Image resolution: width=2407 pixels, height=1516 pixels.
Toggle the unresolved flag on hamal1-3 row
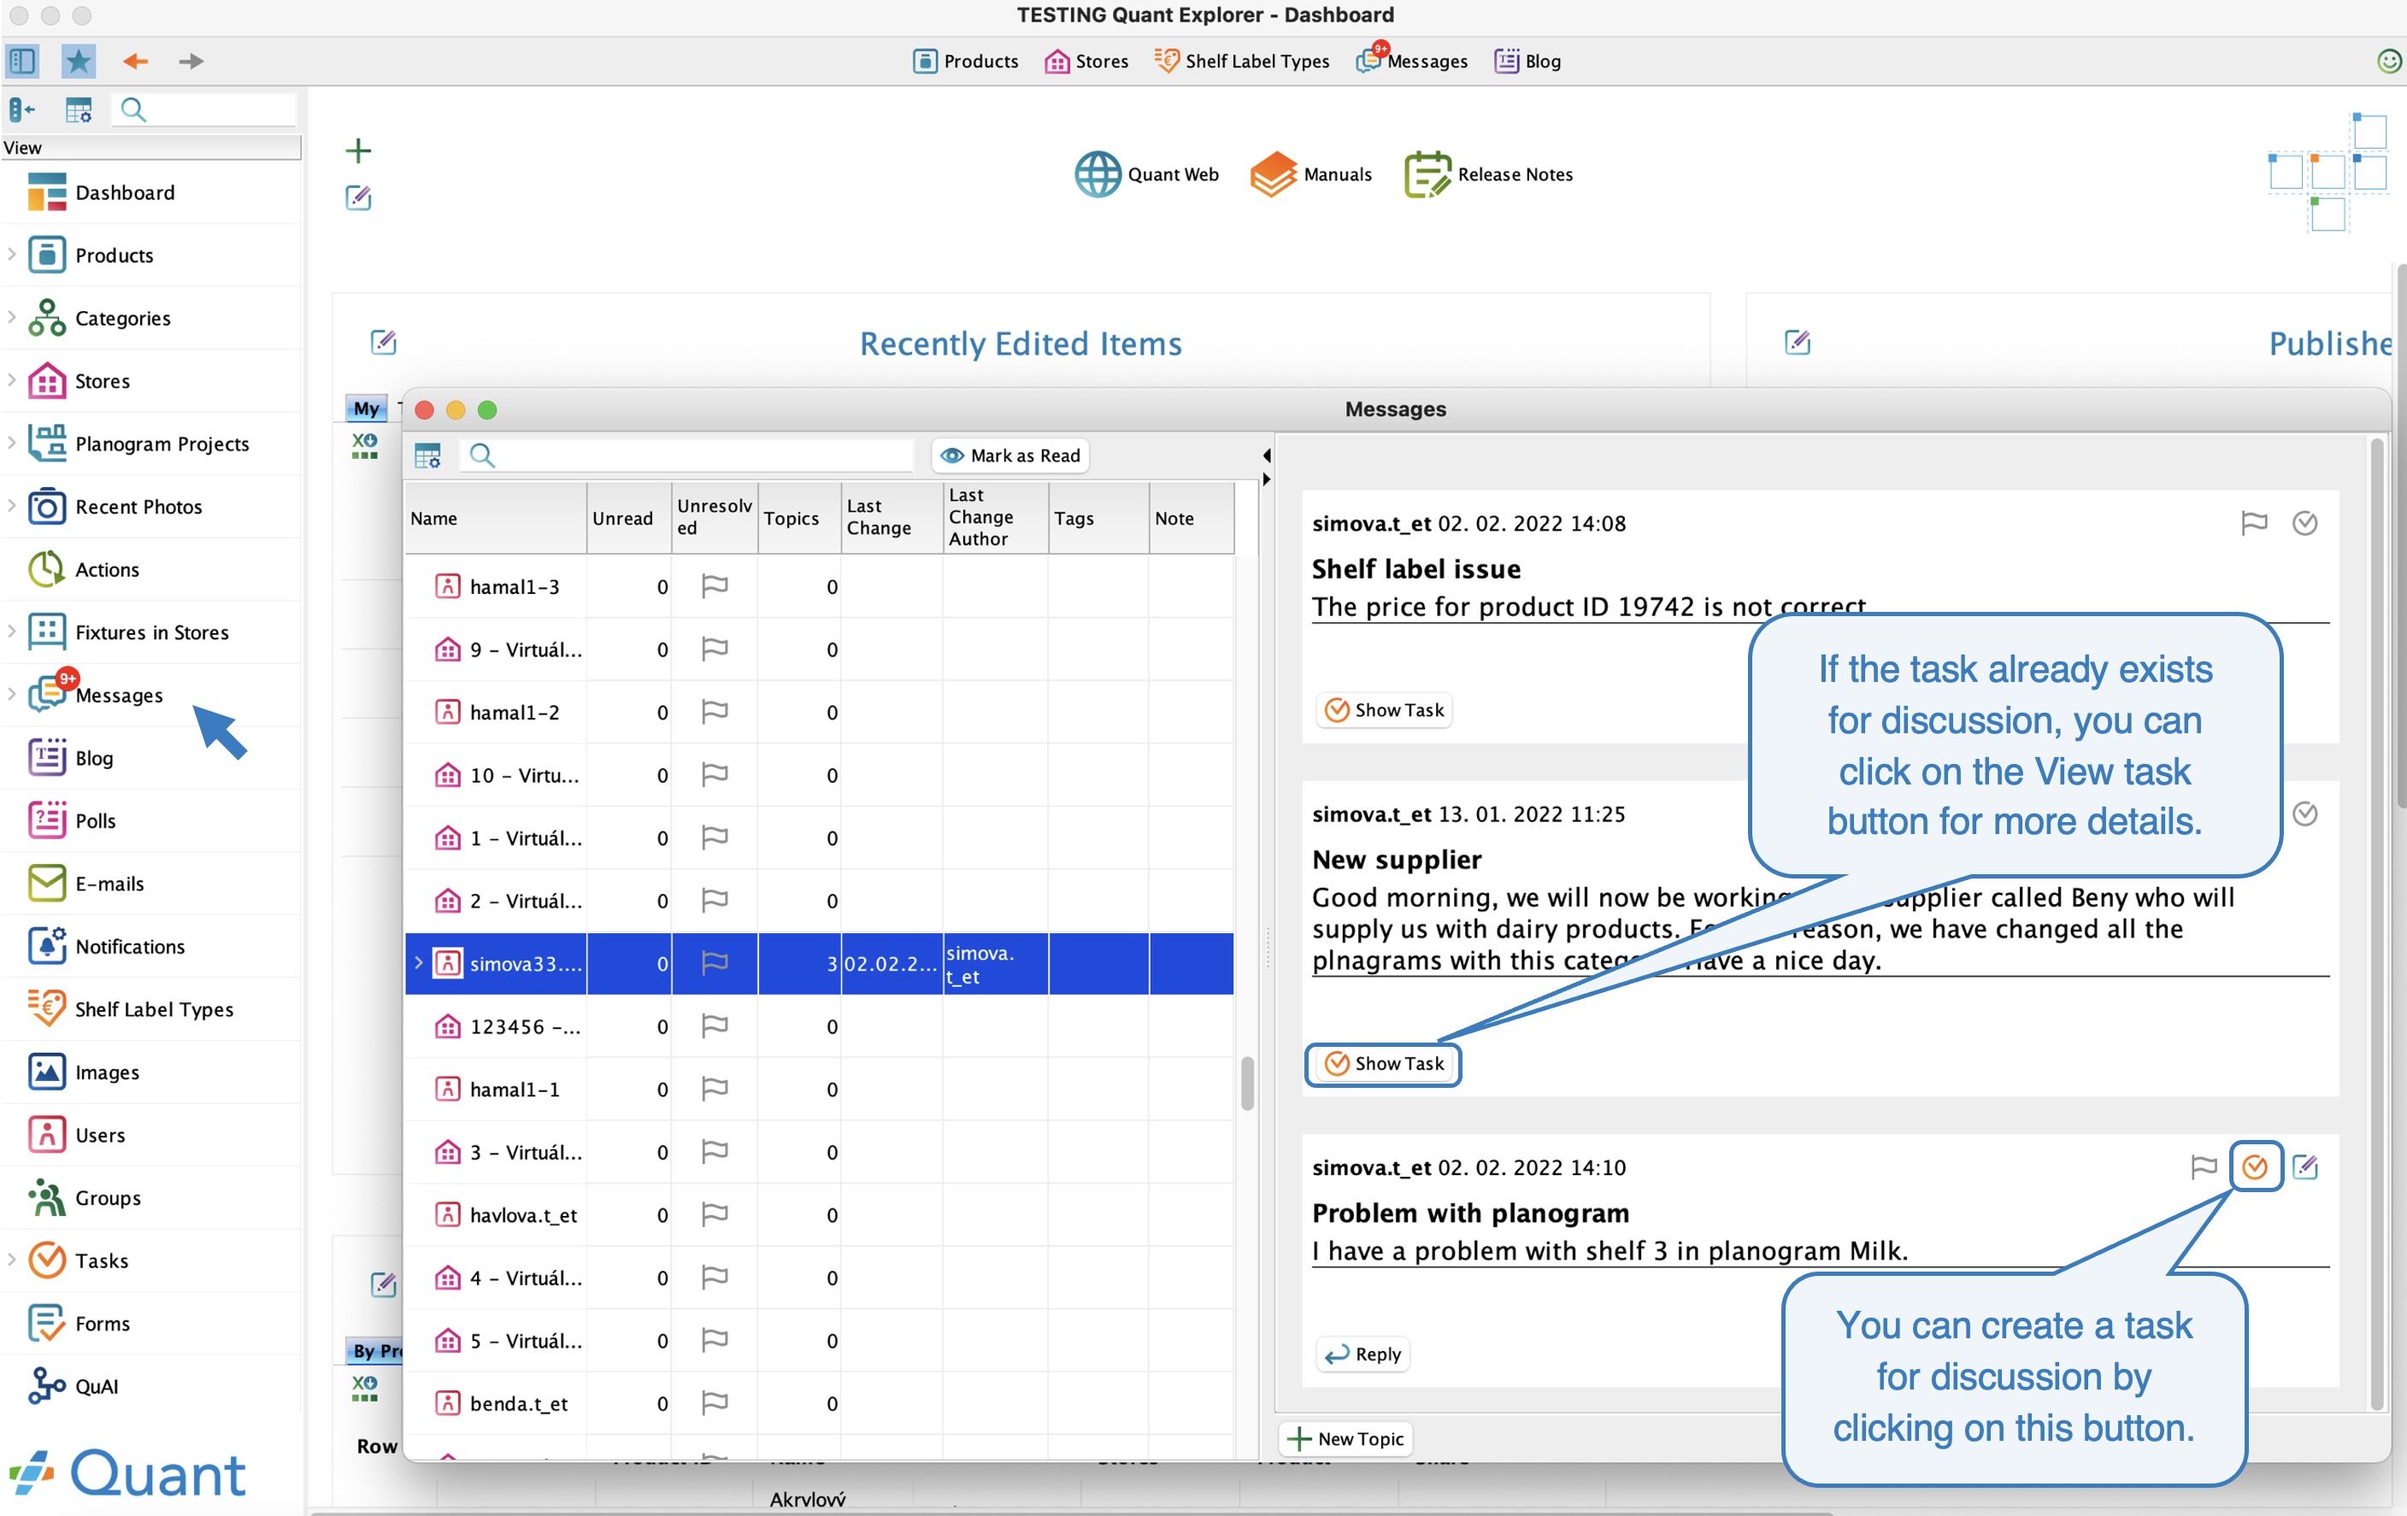tap(715, 586)
